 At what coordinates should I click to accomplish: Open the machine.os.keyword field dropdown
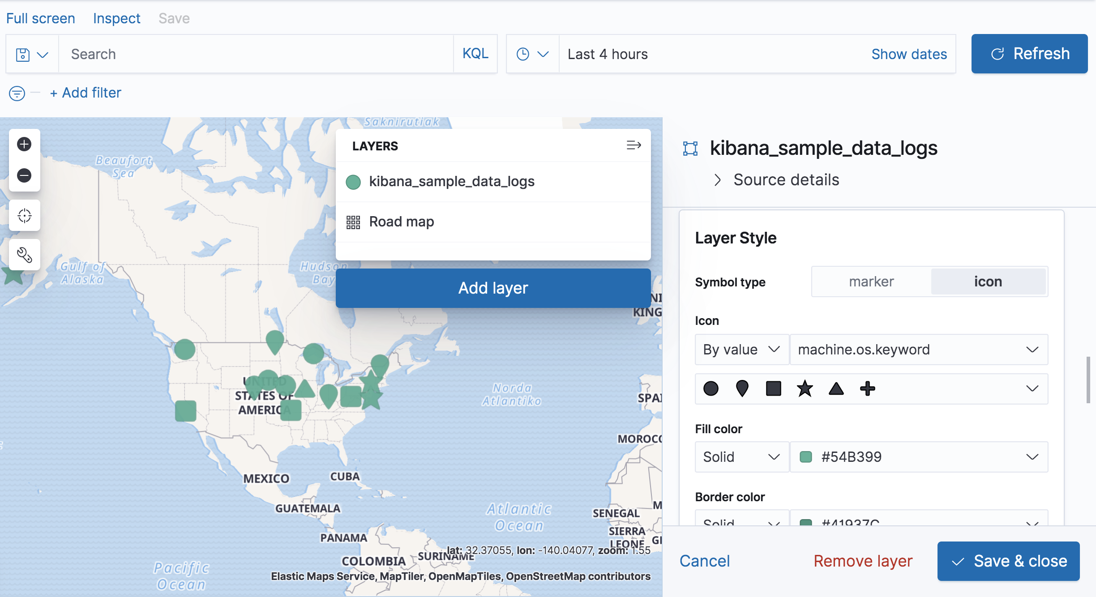pos(918,350)
